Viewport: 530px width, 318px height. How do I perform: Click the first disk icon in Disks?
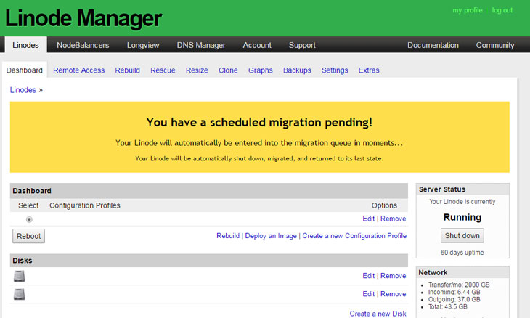point(20,276)
